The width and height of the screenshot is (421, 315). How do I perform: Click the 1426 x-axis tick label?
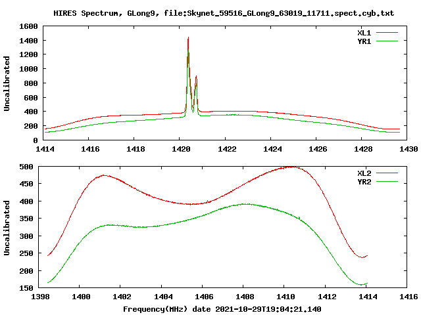tap(318, 149)
